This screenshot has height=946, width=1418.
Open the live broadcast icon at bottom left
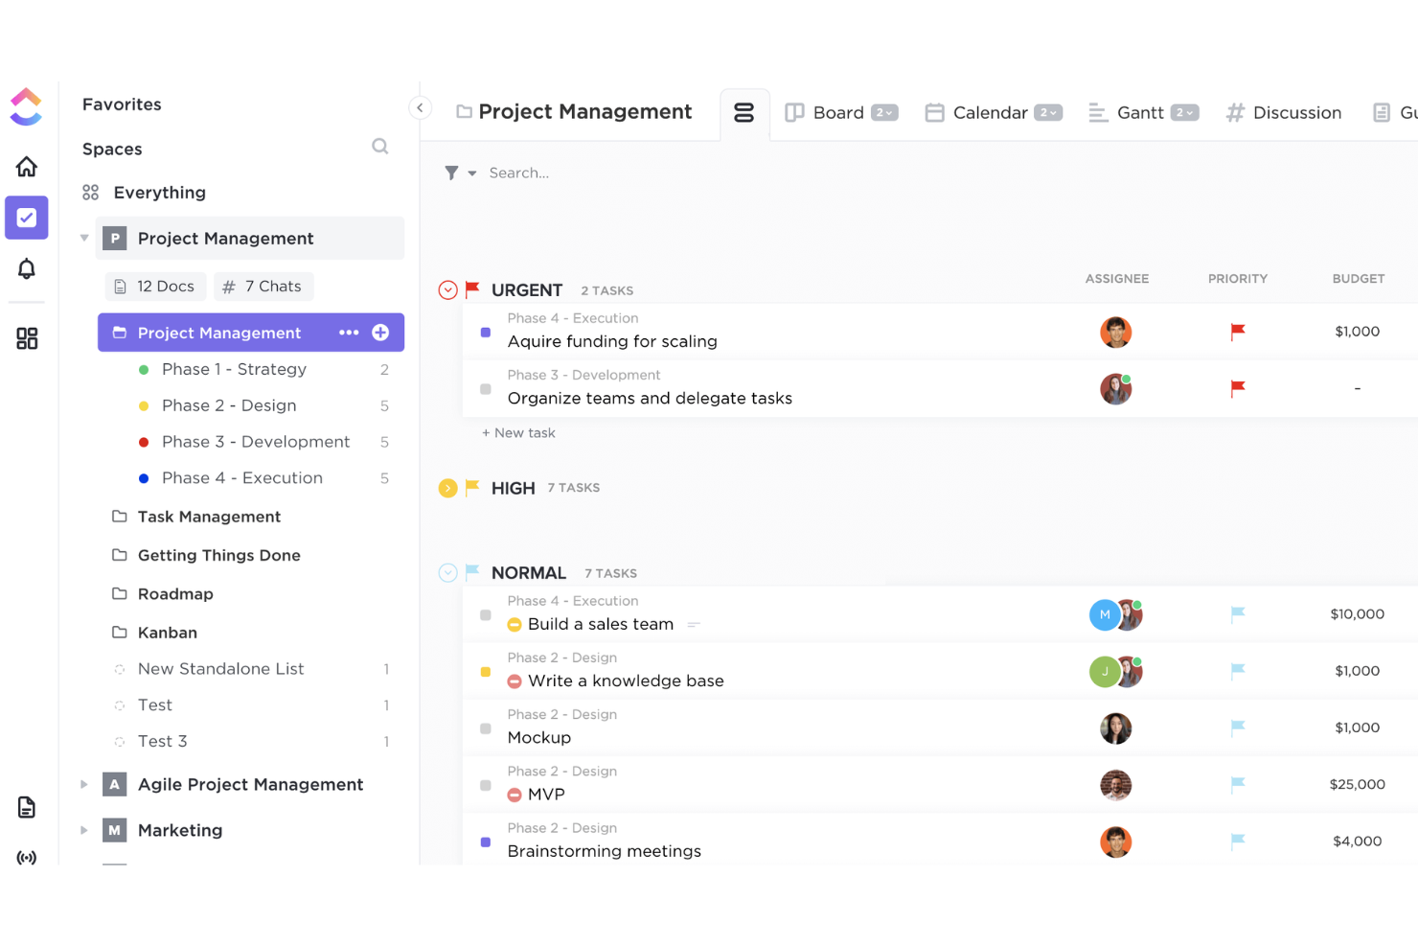[26, 858]
